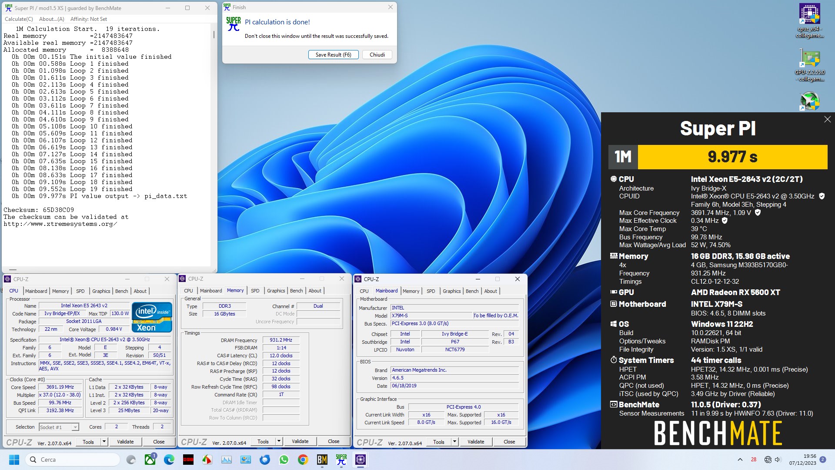Expand Tools arrow in CPU-Z Mainboard-tab window
The image size is (835, 470).
click(454, 442)
